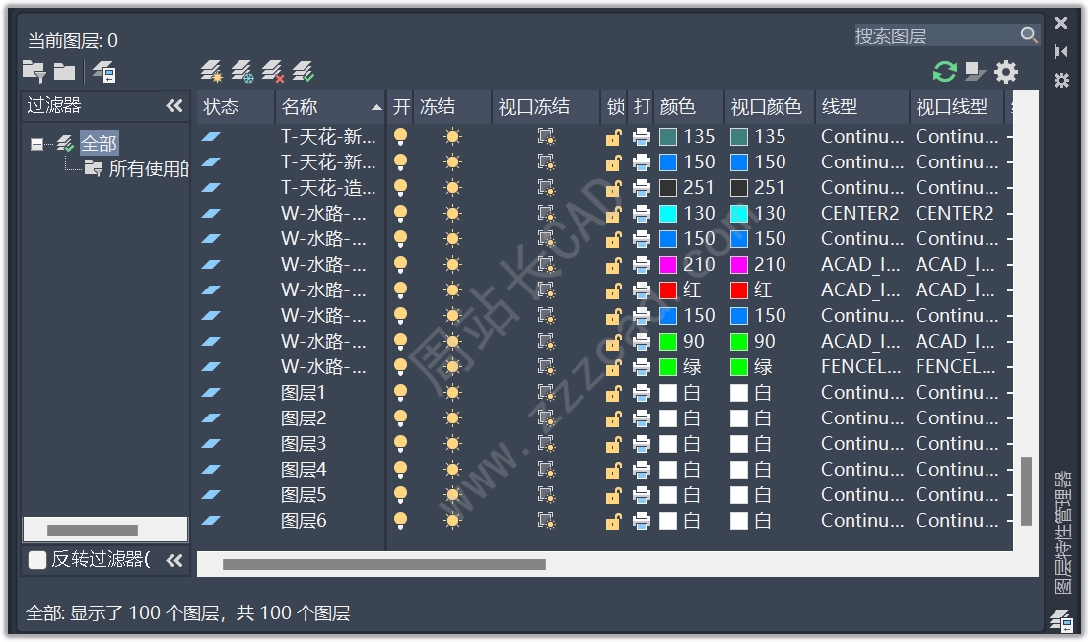Open viewport linetype CENTER2 cell
The width and height of the screenshot is (1089, 642).
coord(955,213)
